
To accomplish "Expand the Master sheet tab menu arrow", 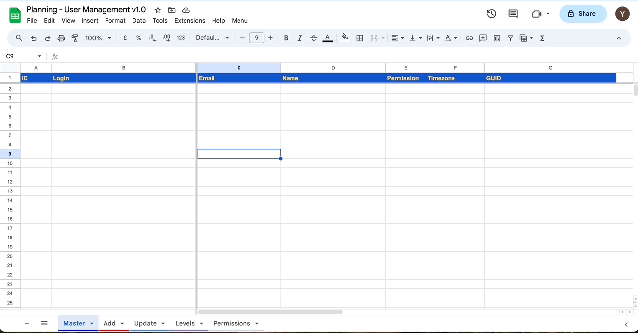I will pyautogui.click(x=92, y=324).
